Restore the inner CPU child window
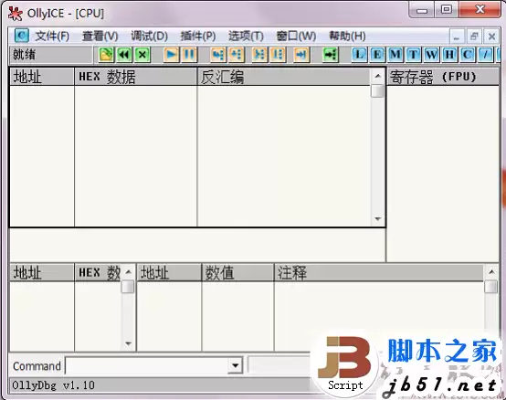This screenshot has height=400, width=506. pyautogui.click(x=474, y=37)
